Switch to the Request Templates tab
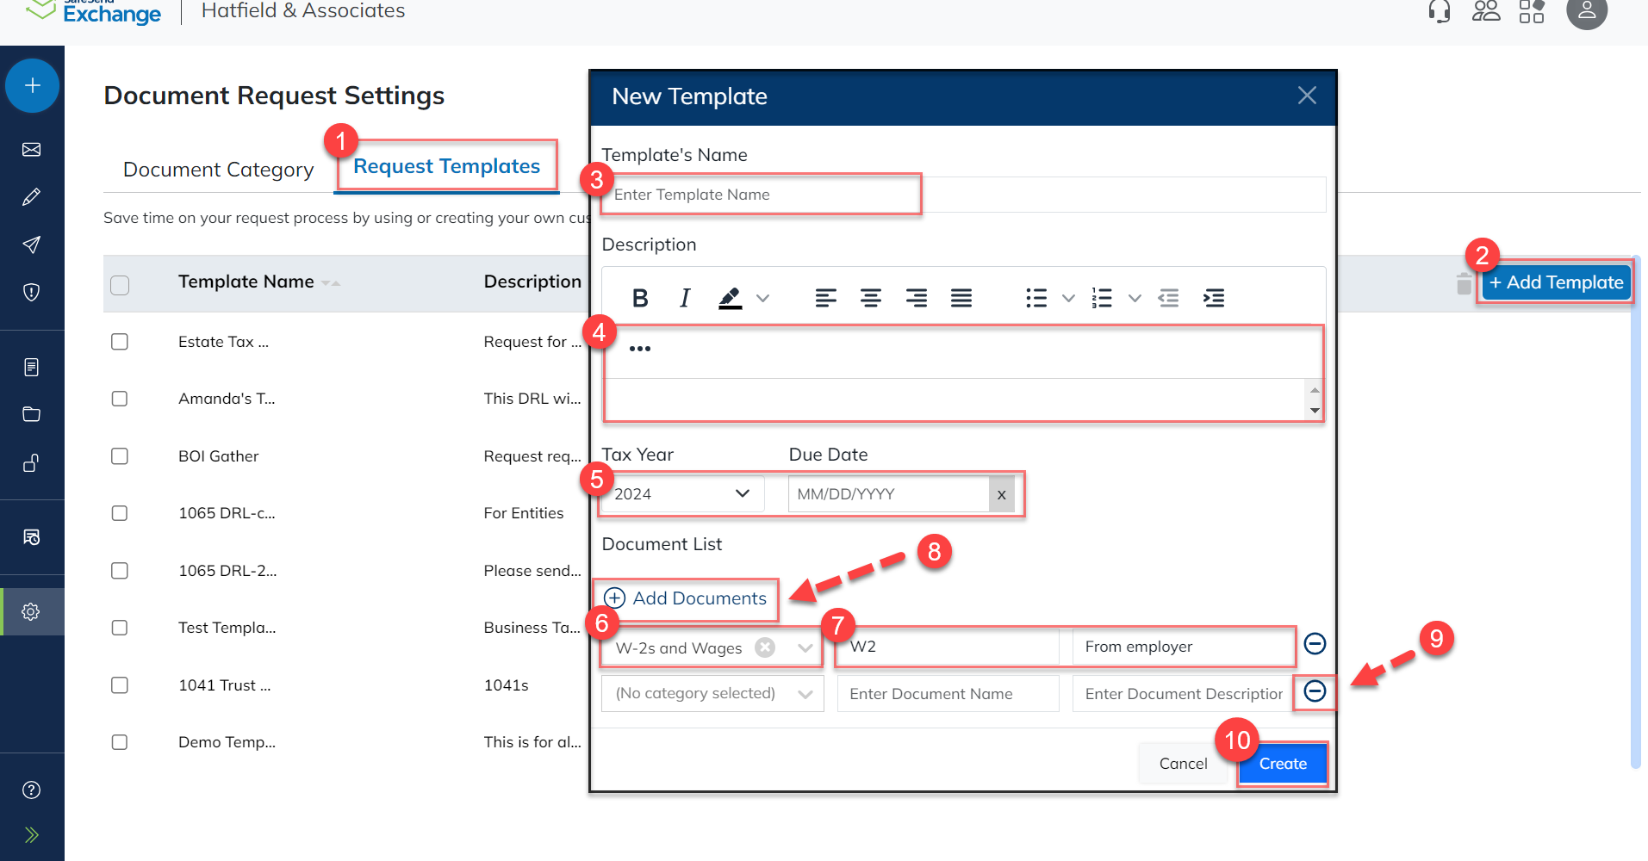1648x861 pixels. point(446,166)
